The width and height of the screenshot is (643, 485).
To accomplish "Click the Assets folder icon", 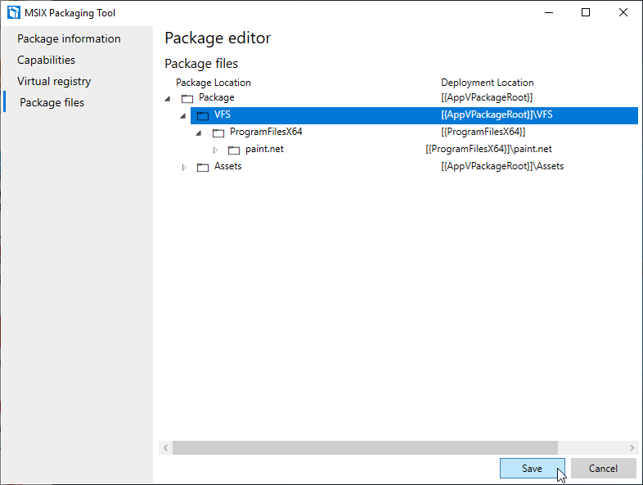I will pyautogui.click(x=203, y=167).
